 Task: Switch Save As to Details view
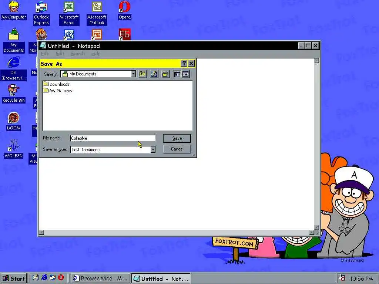pyautogui.click(x=185, y=74)
